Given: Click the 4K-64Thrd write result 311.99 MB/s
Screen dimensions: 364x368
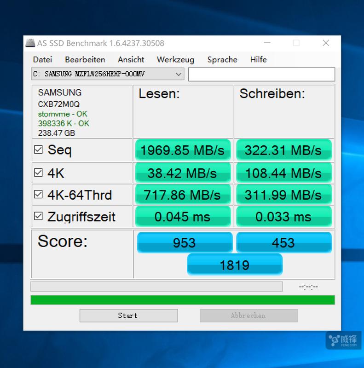Looking at the screenshot, I should click(284, 195).
